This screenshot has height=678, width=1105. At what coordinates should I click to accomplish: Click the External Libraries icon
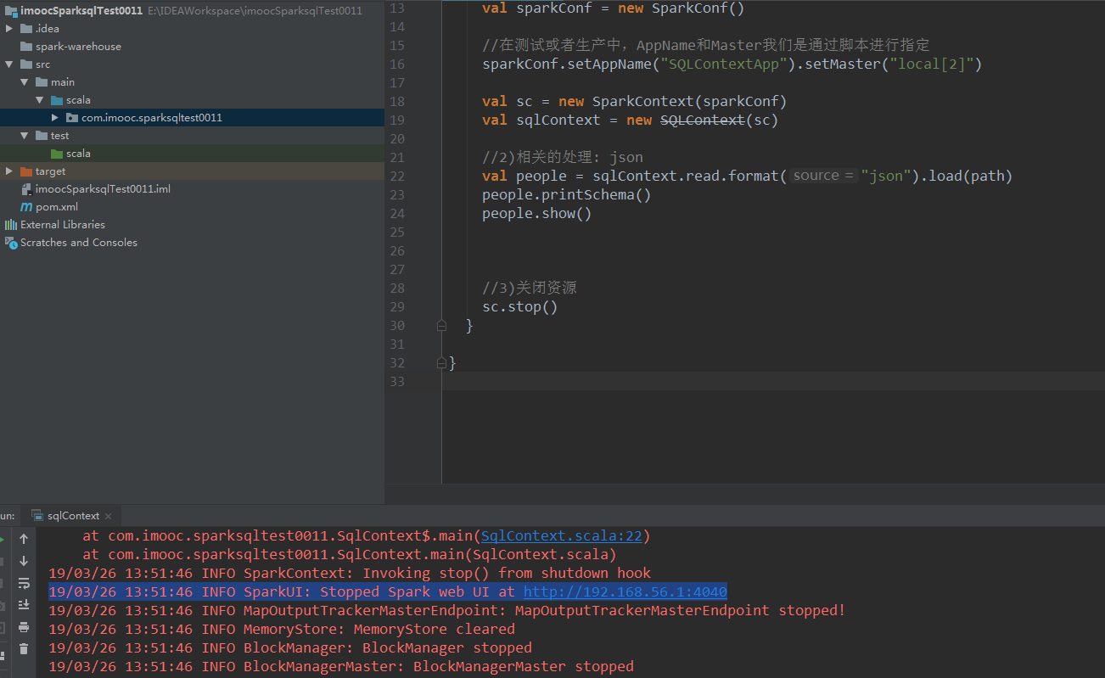point(11,225)
